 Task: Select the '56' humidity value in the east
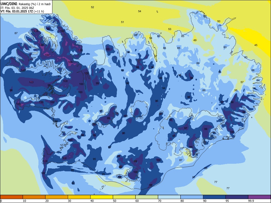click(236, 90)
